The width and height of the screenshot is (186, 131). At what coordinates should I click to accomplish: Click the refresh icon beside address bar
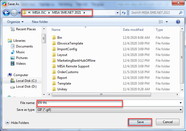click(124, 13)
